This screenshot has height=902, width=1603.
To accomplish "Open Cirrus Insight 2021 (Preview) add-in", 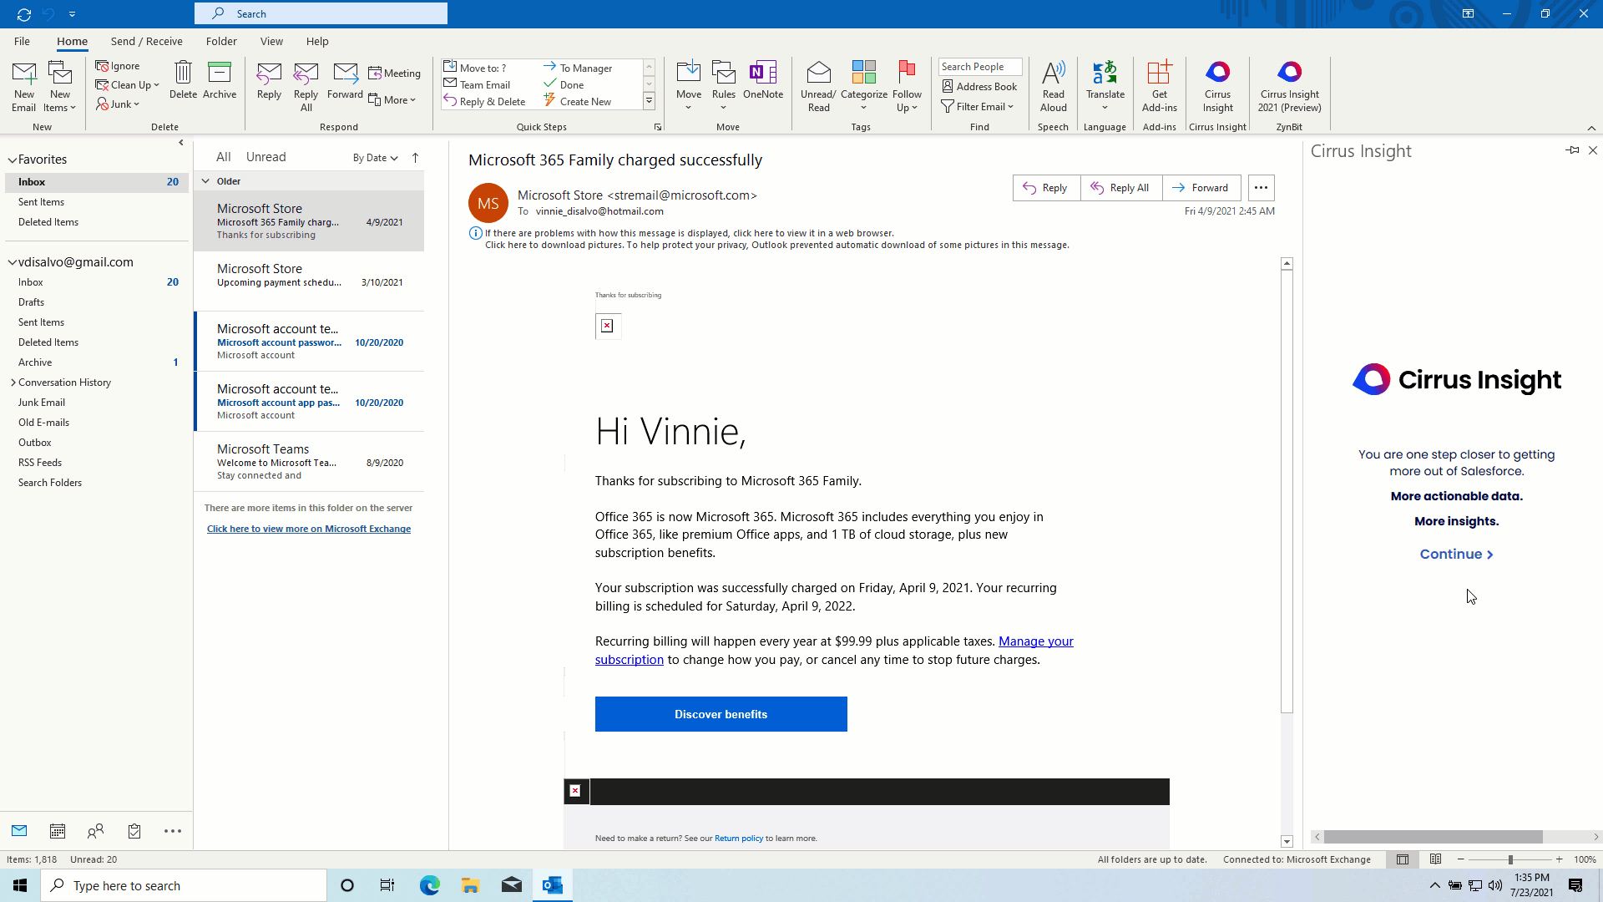I will [1290, 73].
